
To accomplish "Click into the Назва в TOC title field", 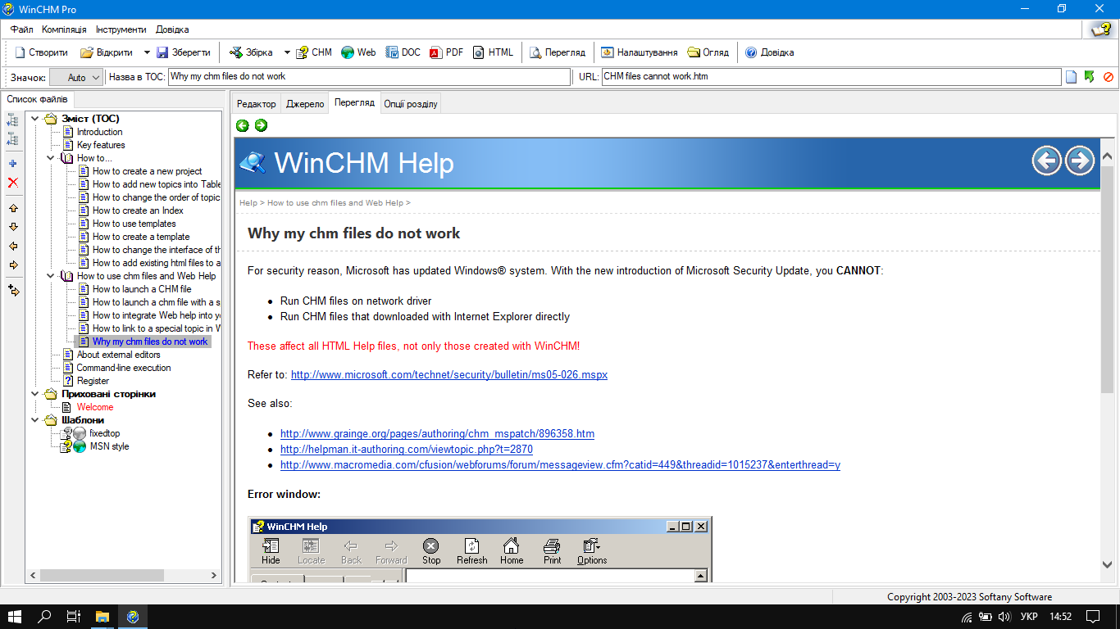I will (x=369, y=77).
